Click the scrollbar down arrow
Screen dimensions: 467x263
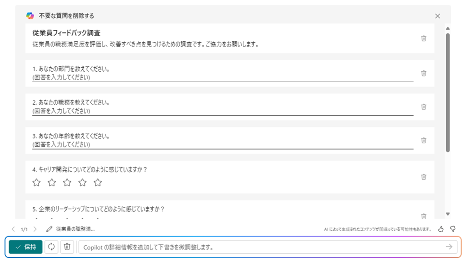448,214
